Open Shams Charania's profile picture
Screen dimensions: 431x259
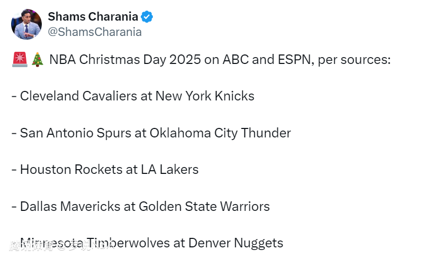(x=26, y=24)
